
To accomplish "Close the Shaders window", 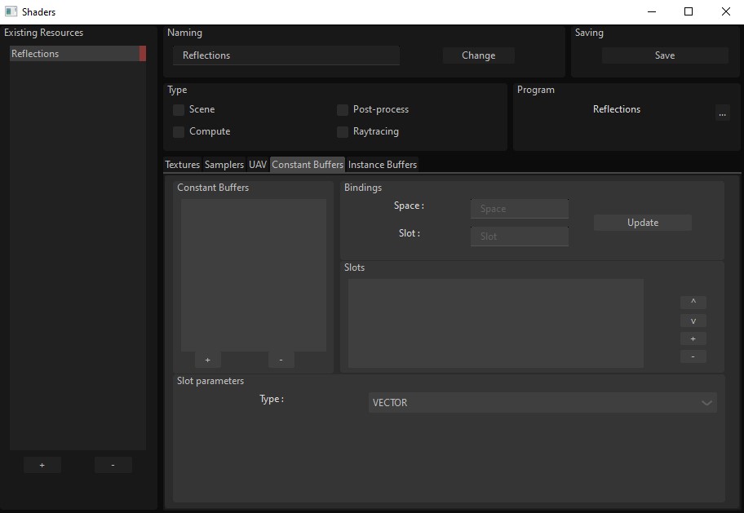I will pos(725,11).
